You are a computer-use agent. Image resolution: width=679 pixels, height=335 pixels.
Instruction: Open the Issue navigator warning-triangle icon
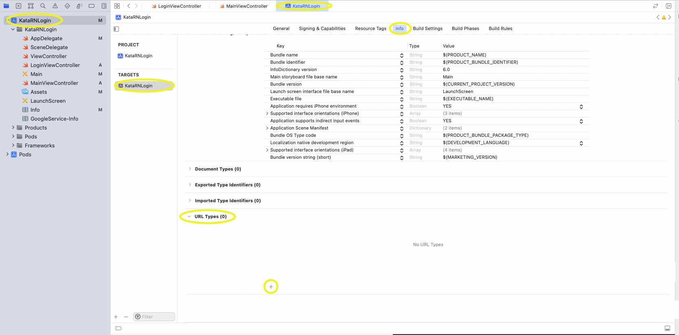pyautogui.click(x=55, y=6)
